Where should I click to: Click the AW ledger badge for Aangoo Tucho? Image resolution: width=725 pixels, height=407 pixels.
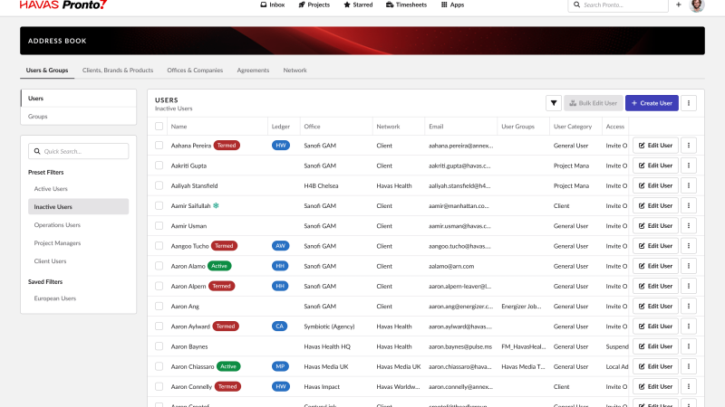[281, 246]
